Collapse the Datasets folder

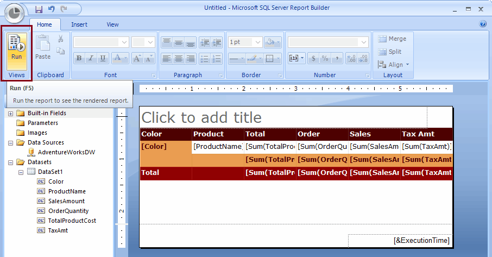[10, 162]
